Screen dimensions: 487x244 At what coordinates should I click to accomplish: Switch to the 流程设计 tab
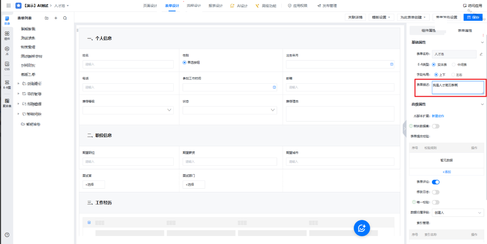[194, 6]
